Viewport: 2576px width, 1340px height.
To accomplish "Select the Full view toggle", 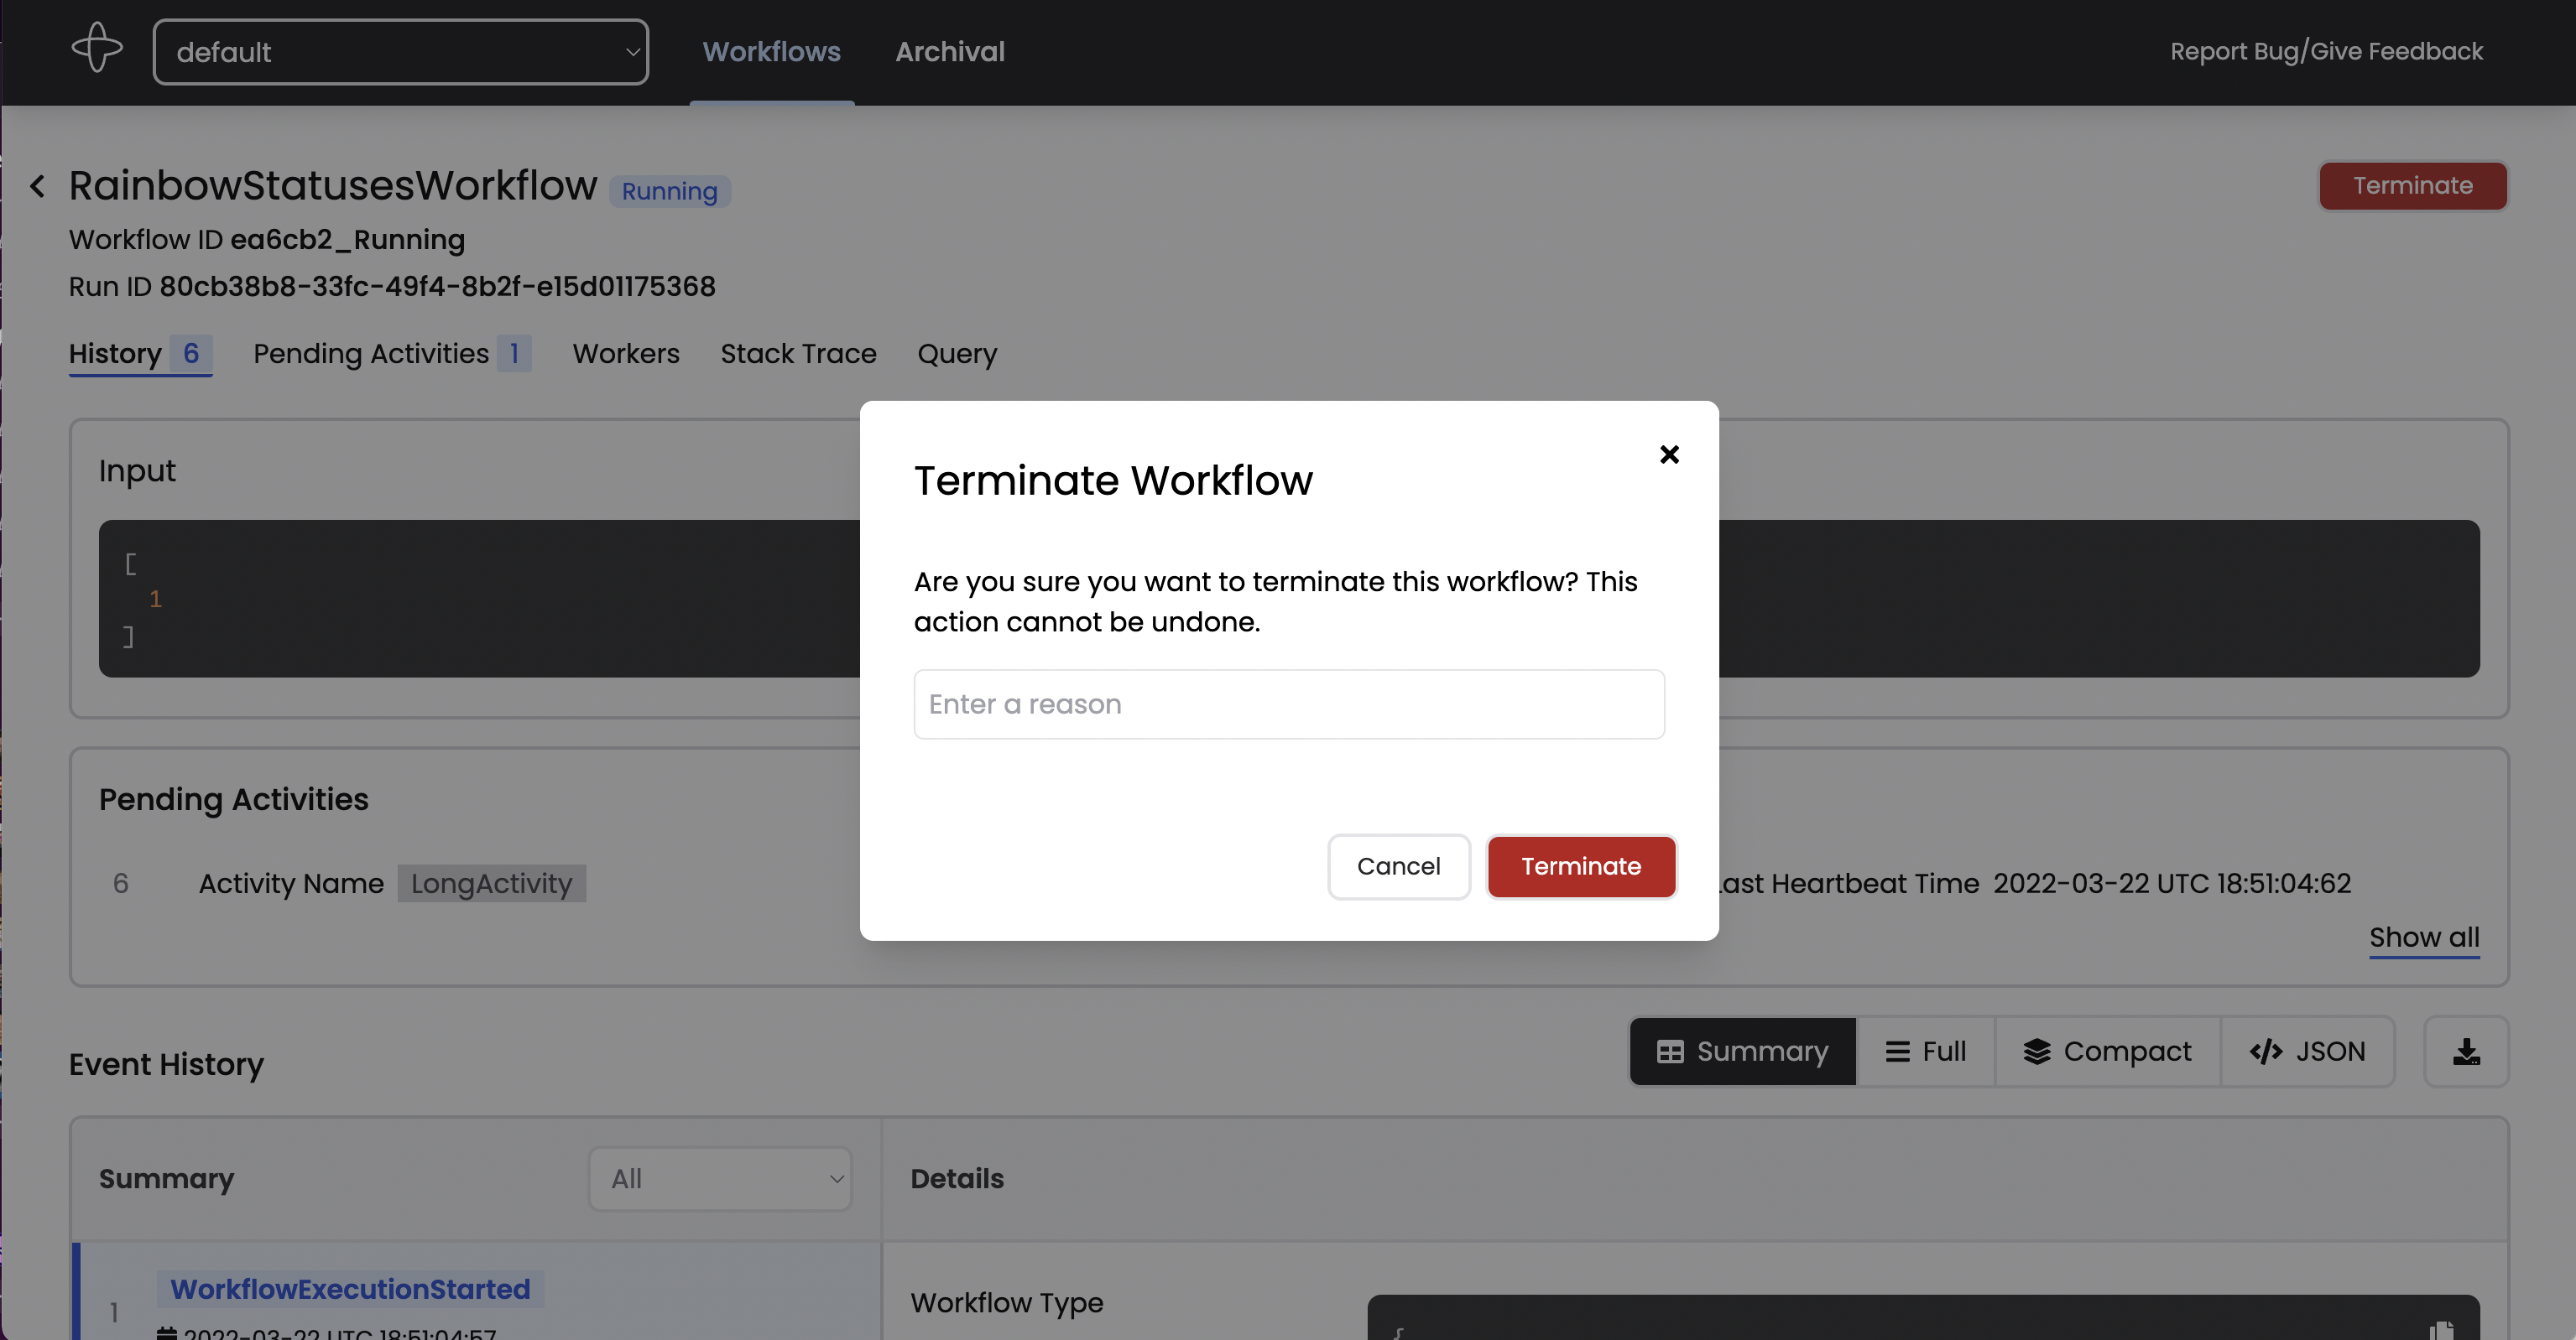I will pyautogui.click(x=1925, y=1052).
